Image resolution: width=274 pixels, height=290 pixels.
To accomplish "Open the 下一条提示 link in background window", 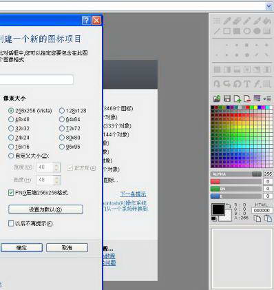I will point(133,194).
